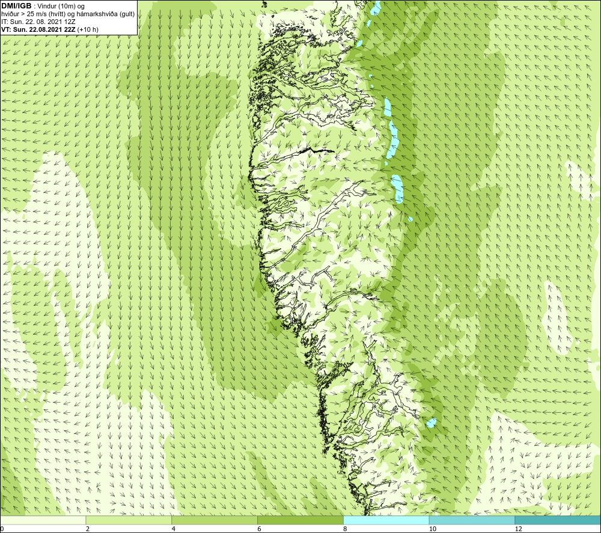This screenshot has height=533, width=601.
Task: Click the 0–2 m/s palest color swatch
Action: [x=43, y=520]
